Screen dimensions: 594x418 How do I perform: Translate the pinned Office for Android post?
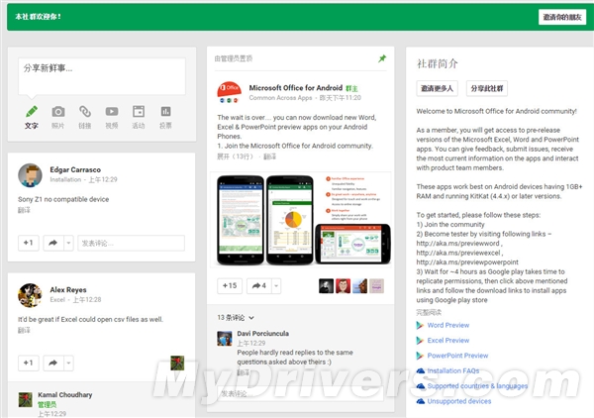pos(269,157)
